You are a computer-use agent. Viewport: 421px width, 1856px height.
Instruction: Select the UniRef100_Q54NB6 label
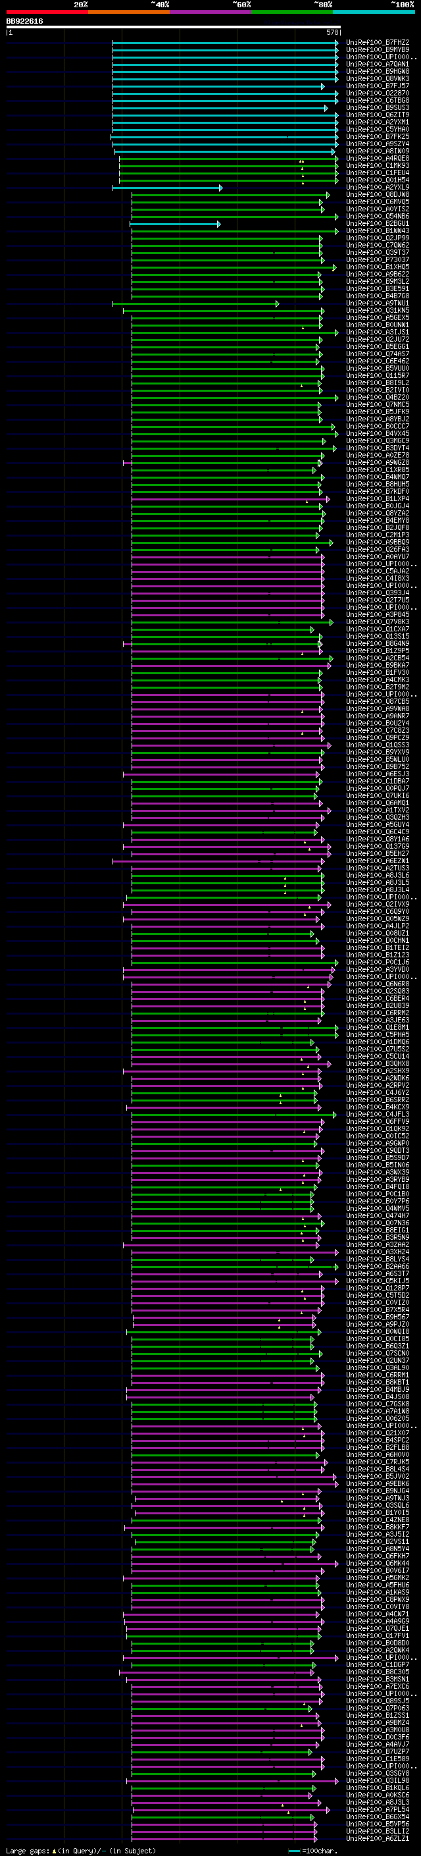point(378,216)
